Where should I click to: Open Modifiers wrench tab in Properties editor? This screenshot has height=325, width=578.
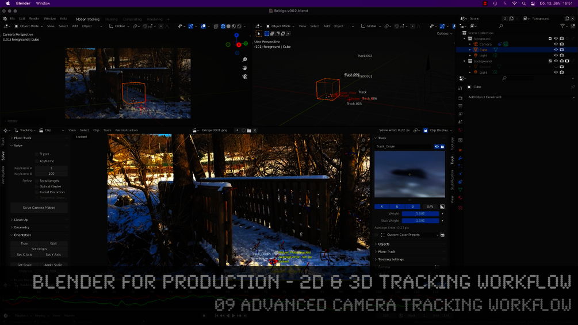(461, 158)
